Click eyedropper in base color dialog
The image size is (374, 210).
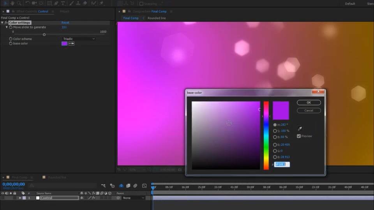click(x=300, y=129)
